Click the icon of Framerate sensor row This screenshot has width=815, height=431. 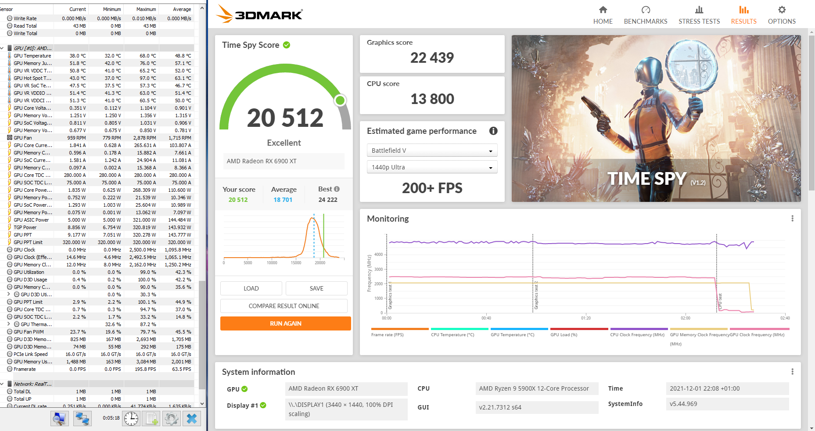[10, 369]
